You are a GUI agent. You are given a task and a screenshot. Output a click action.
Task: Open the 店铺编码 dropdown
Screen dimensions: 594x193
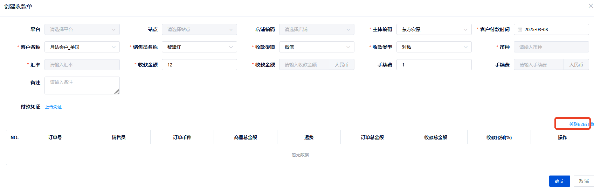(316, 29)
